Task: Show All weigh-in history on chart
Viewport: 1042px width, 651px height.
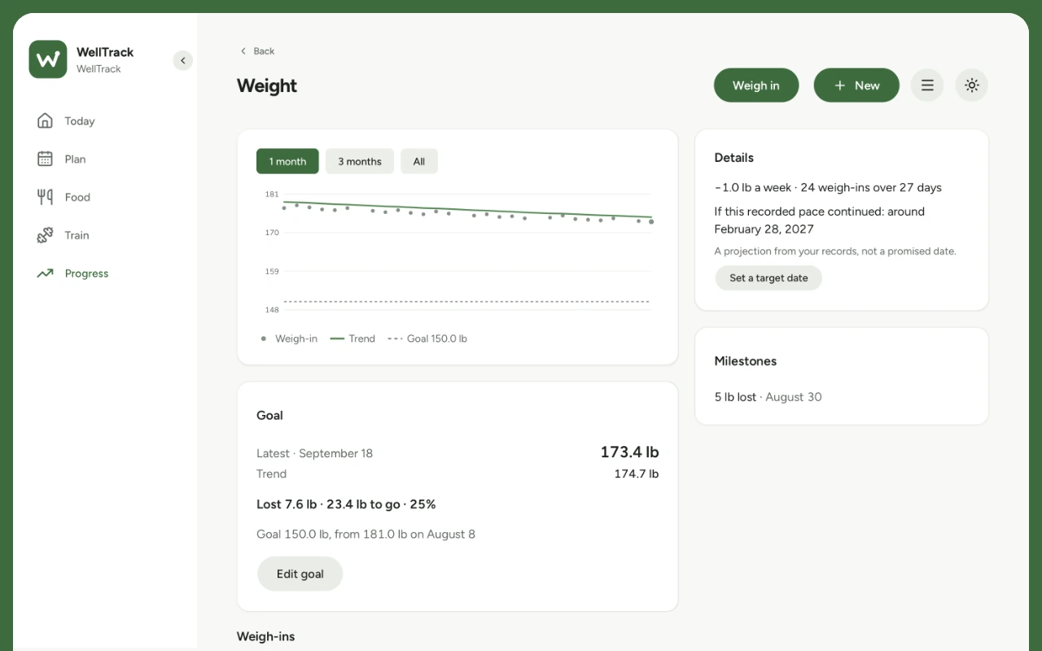Action: click(x=419, y=161)
